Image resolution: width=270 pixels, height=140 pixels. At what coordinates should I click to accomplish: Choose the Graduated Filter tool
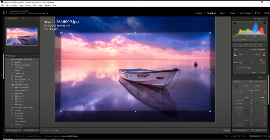(x=251, y=45)
